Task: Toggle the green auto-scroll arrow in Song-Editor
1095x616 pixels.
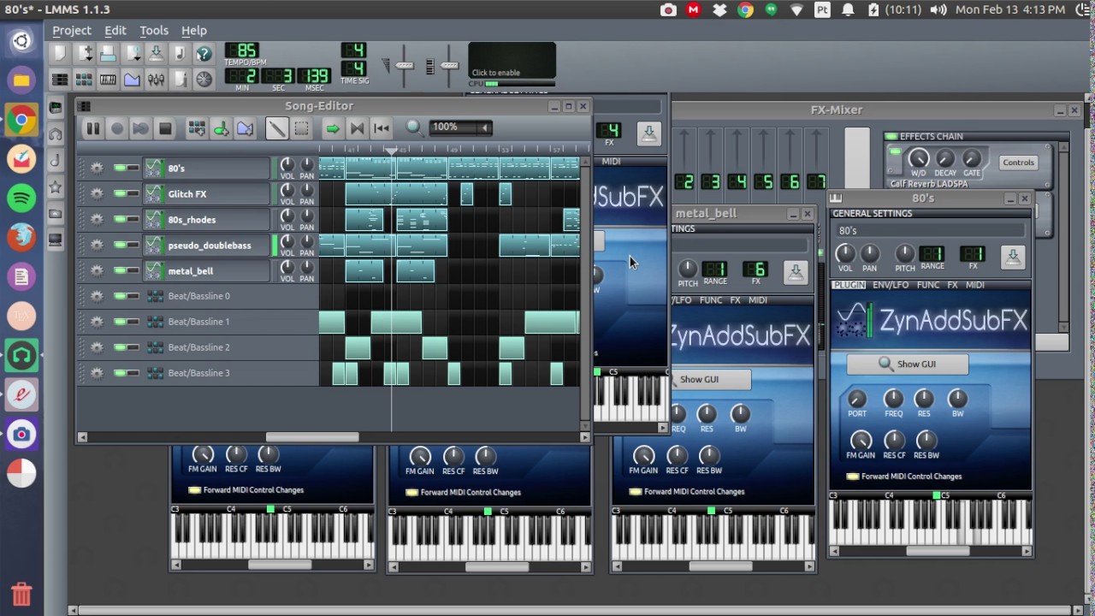Action: (x=332, y=128)
